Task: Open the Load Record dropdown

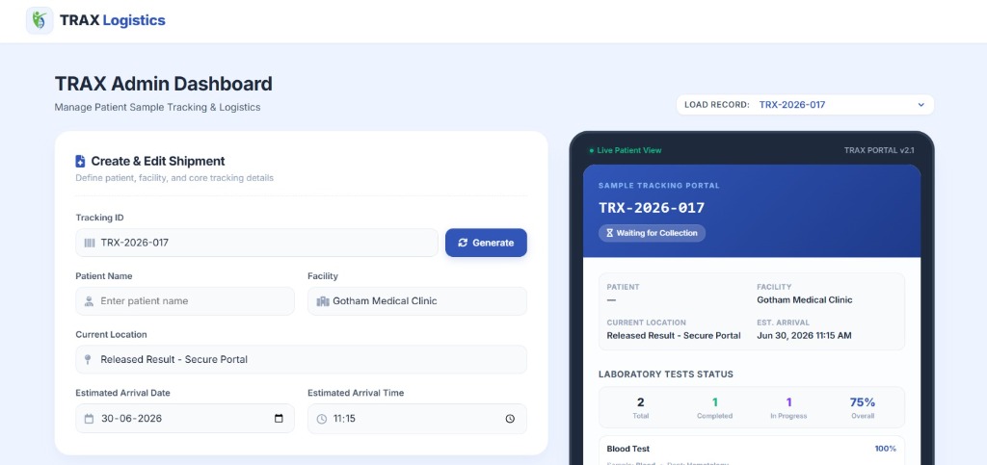Action: (805, 105)
